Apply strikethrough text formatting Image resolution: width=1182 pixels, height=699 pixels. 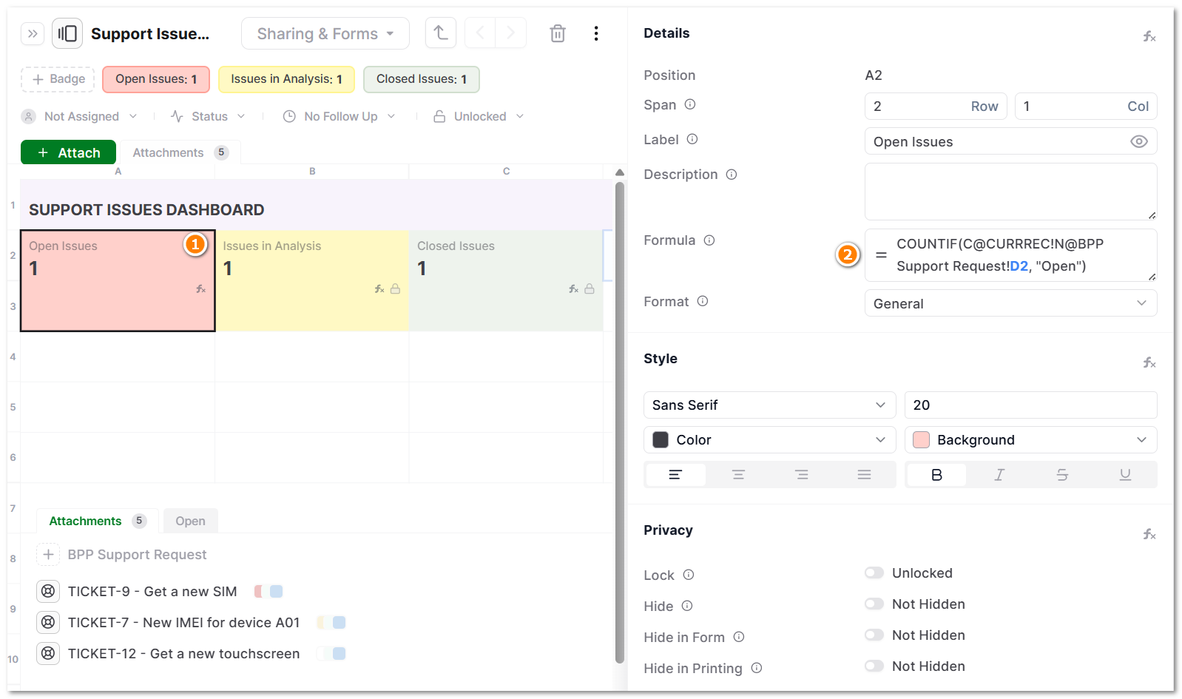pos(1061,475)
